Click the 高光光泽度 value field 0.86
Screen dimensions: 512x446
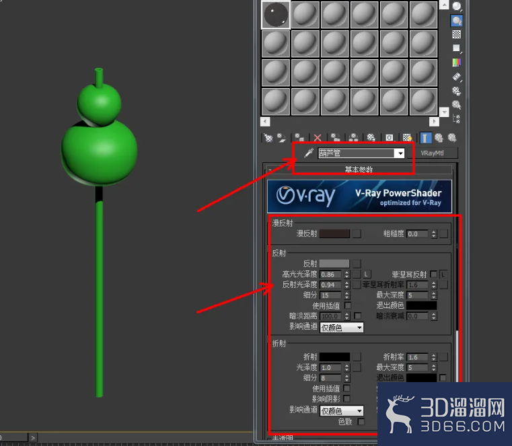pyautogui.click(x=330, y=274)
